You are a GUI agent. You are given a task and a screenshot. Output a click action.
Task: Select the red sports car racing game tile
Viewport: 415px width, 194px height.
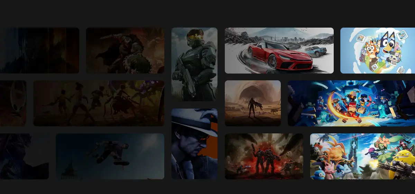279,51
